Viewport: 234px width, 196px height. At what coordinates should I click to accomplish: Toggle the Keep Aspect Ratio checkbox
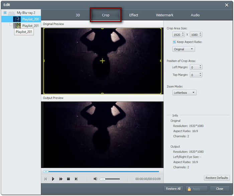(x=174, y=42)
